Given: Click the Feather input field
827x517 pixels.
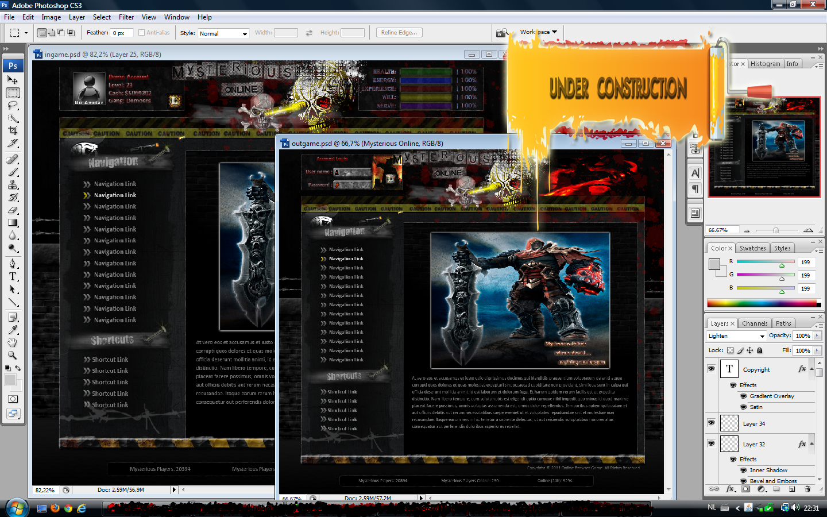Looking at the screenshot, I should click(x=122, y=33).
